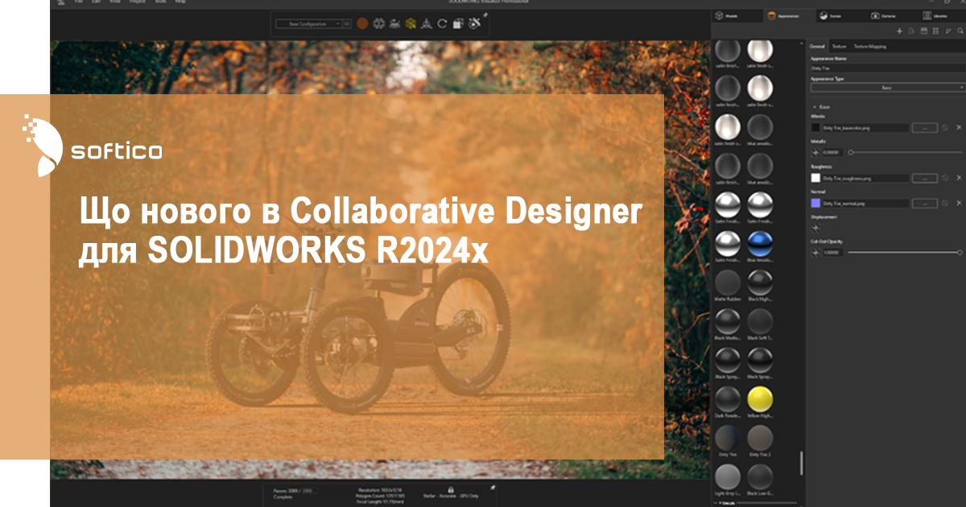Collapse the Base section expander
This screenshot has width=966, height=507.
[x=815, y=106]
